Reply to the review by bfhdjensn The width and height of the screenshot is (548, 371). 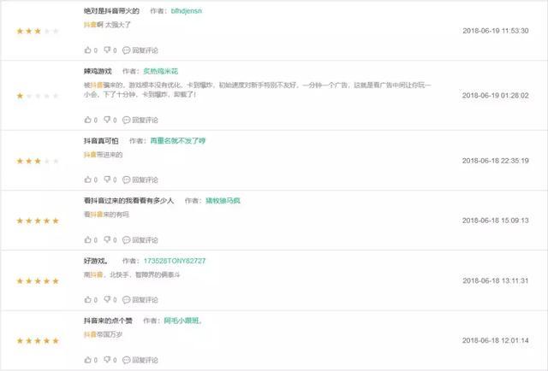pos(140,50)
